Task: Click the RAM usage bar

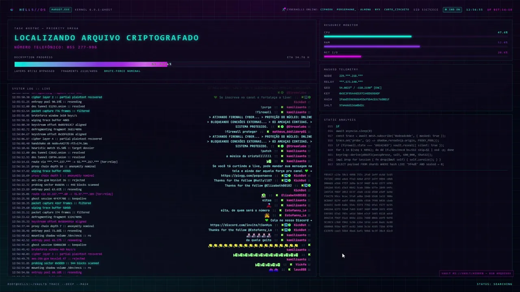Action: 416,46
